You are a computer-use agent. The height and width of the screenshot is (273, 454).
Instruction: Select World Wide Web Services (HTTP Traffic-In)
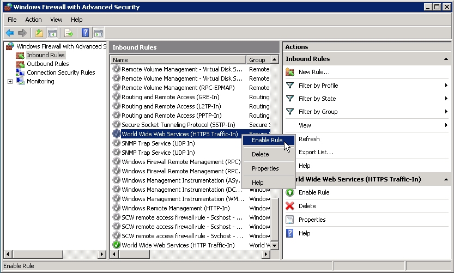click(178, 245)
